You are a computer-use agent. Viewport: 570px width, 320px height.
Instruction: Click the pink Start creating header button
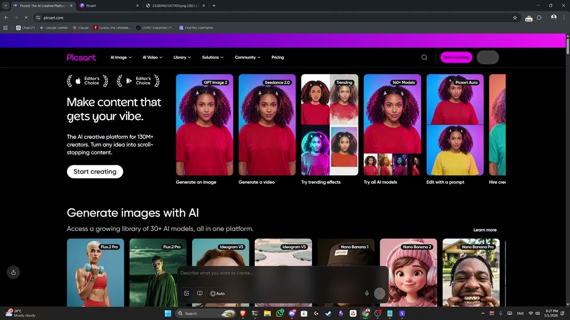[x=456, y=57]
